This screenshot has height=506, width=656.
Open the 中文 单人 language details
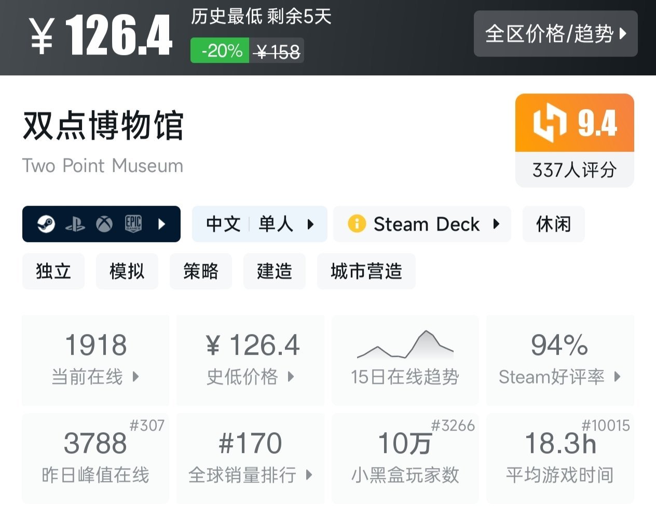259,224
